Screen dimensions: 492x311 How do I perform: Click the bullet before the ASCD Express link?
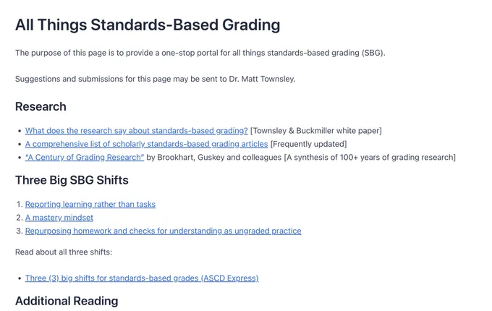tap(20, 278)
